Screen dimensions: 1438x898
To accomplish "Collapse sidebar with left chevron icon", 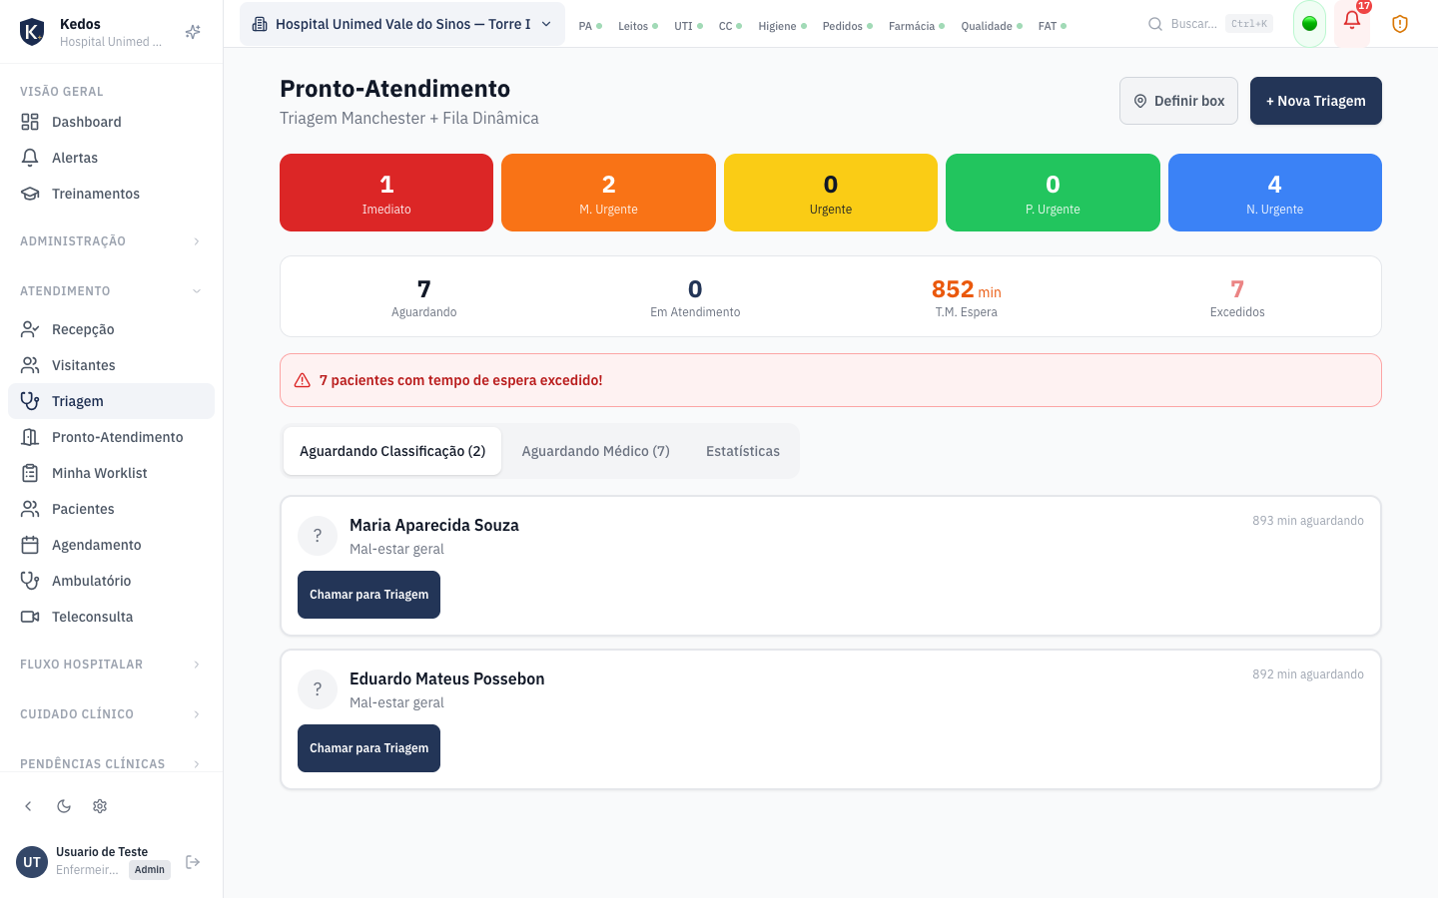I will 28,806.
